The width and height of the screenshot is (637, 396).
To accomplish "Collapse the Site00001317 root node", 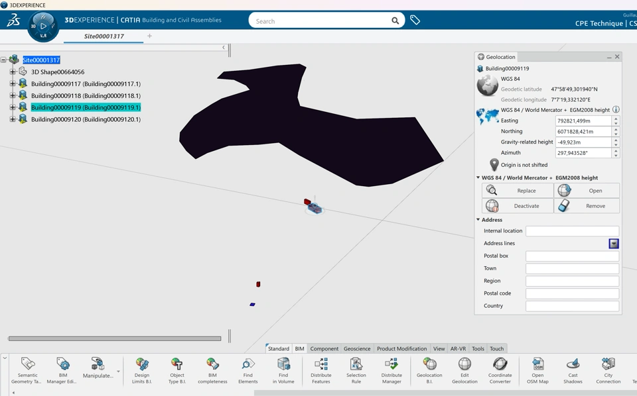I will coord(4,60).
